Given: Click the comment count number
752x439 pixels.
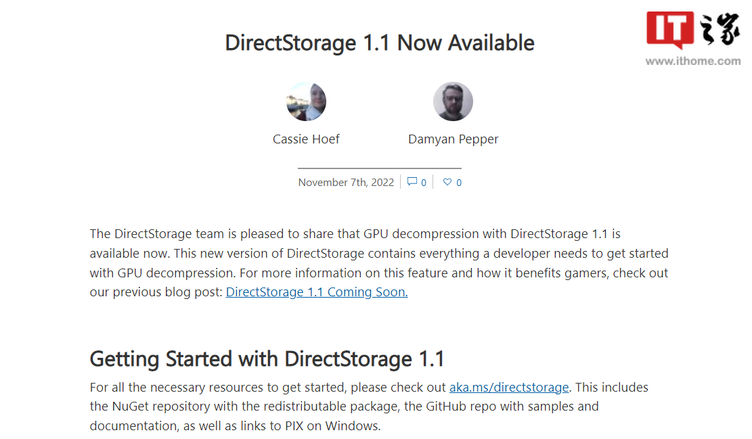Looking at the screenshot, I should (x=424, y=183).
